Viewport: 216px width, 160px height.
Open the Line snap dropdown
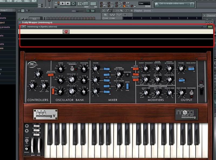point(144,4)
